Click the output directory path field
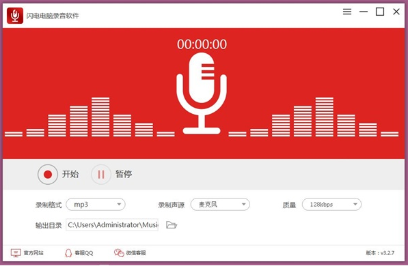Viewport: 408px width, 266px height. pos(112,224)
